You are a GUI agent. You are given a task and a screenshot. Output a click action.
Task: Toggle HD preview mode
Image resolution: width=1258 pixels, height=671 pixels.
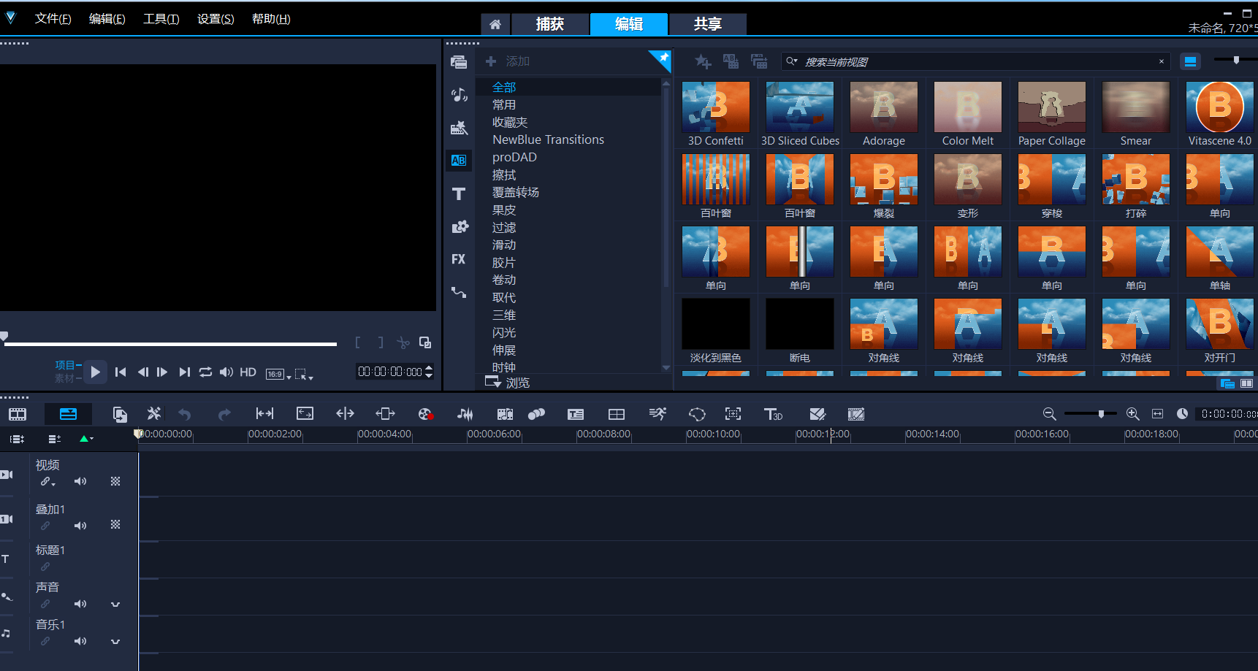click(248, 372)
